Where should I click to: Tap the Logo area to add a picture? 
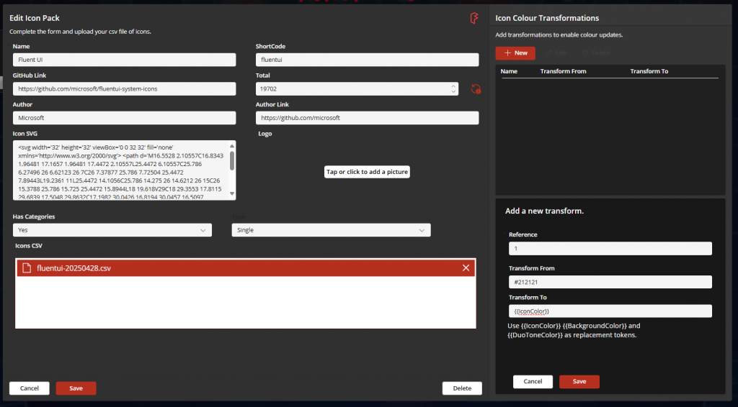pyautogui.click(x=367, y=172)
